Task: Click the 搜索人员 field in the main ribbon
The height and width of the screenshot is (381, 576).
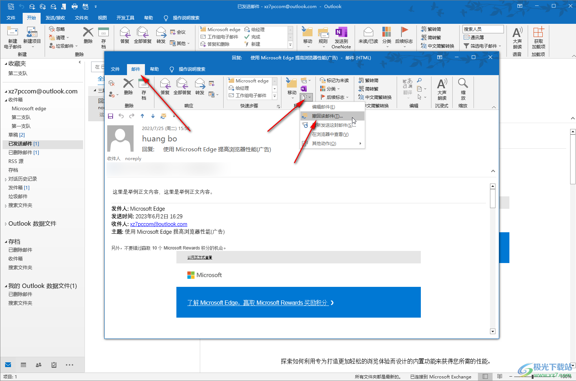Action: pos(483,29)
